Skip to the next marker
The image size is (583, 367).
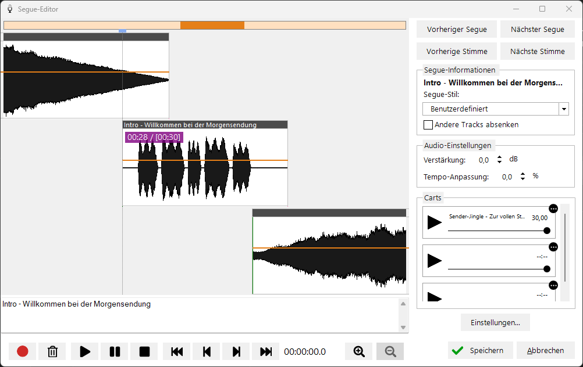[x=236, y=351]
